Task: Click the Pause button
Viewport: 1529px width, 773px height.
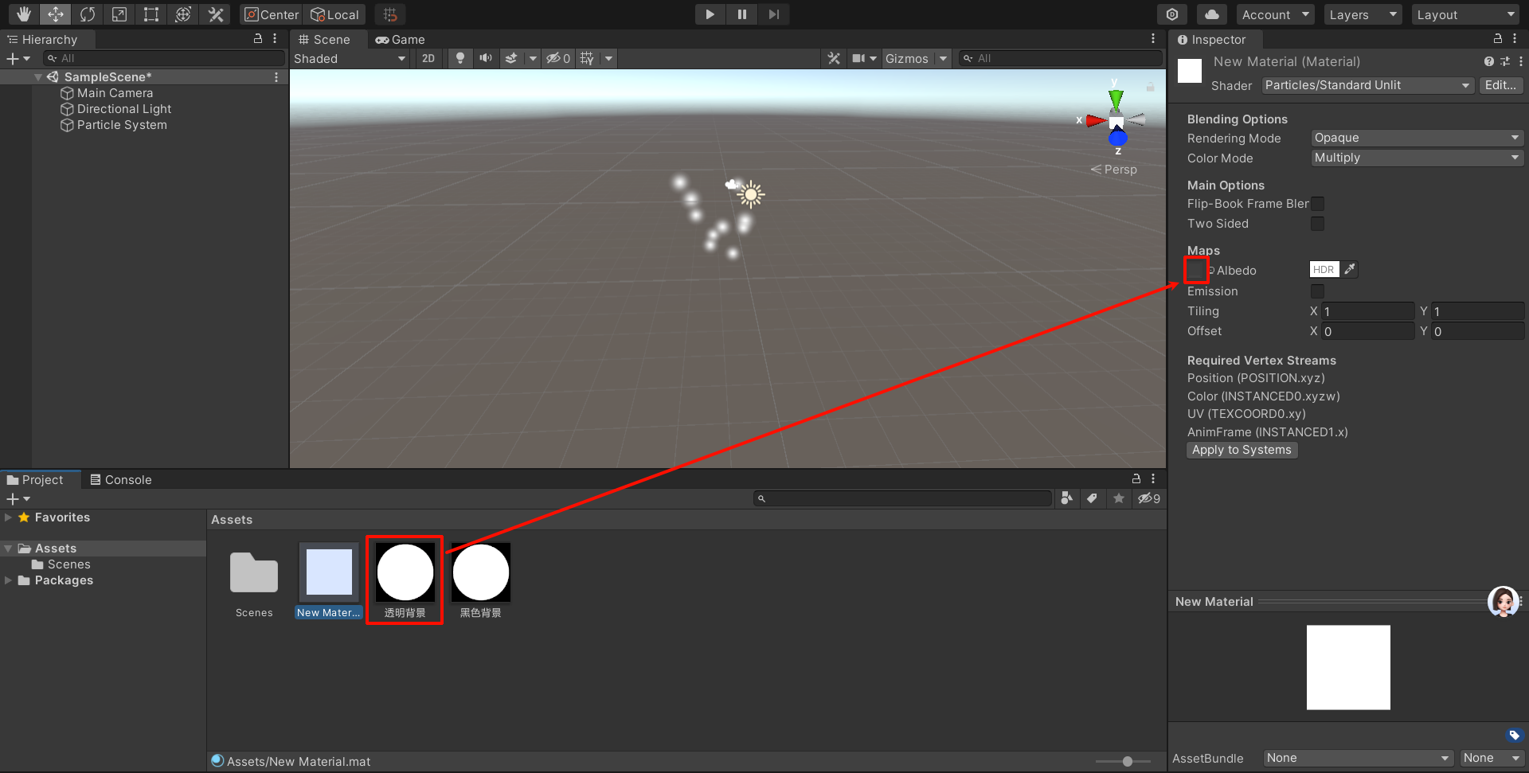Action: (741, 14)
